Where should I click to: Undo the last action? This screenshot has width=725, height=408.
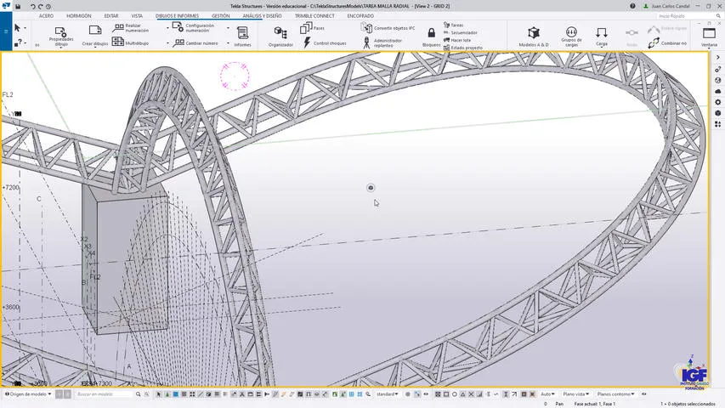pyautogui.click(x=33, y=7)
